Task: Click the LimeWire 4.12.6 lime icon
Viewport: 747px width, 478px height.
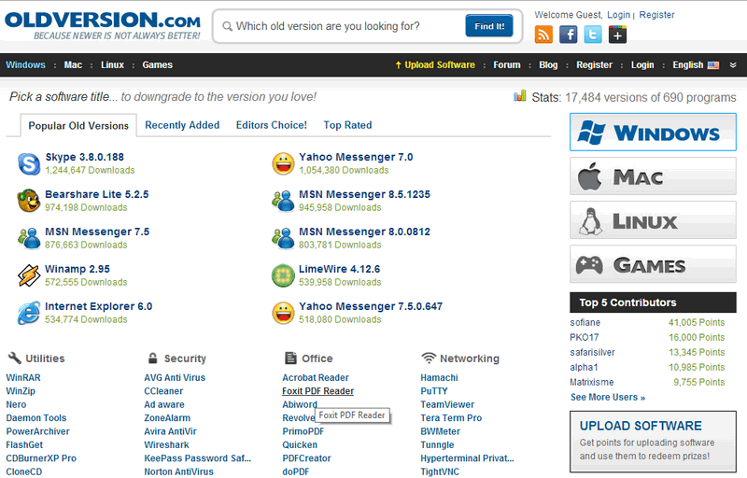Action: click(283, 275)
